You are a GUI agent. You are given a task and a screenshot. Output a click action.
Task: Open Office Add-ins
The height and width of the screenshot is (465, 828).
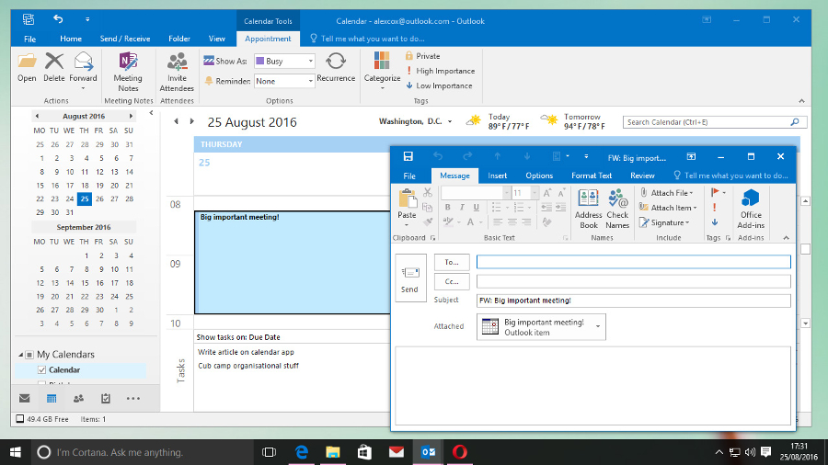(751, 209)
